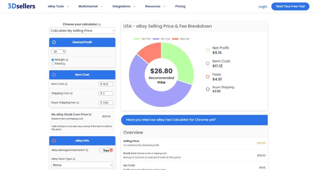Image resolution: width=316 pixels, height=170 pixels.
Task: Click help icon beside Item Cost label
Action: [66, 84]
